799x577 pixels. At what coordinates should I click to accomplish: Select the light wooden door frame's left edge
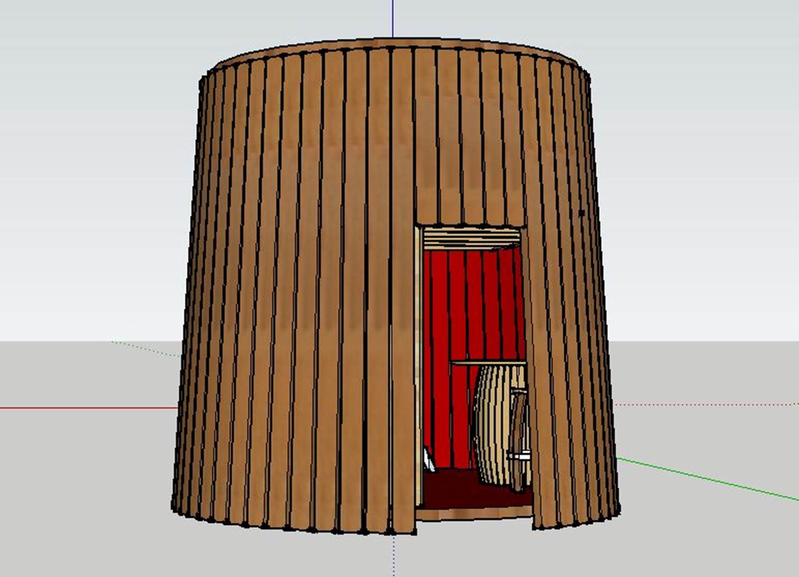418,355
